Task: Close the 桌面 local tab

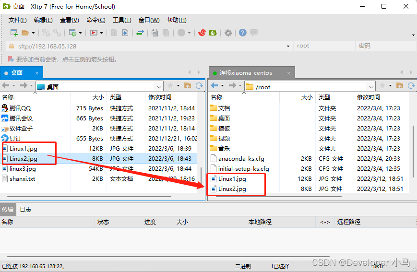Action: pyautogui.click(x=36, y=73)
